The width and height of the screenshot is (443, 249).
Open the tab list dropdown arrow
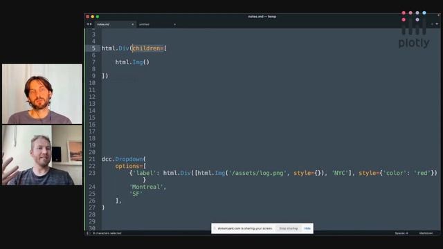[x=437, y=24]
